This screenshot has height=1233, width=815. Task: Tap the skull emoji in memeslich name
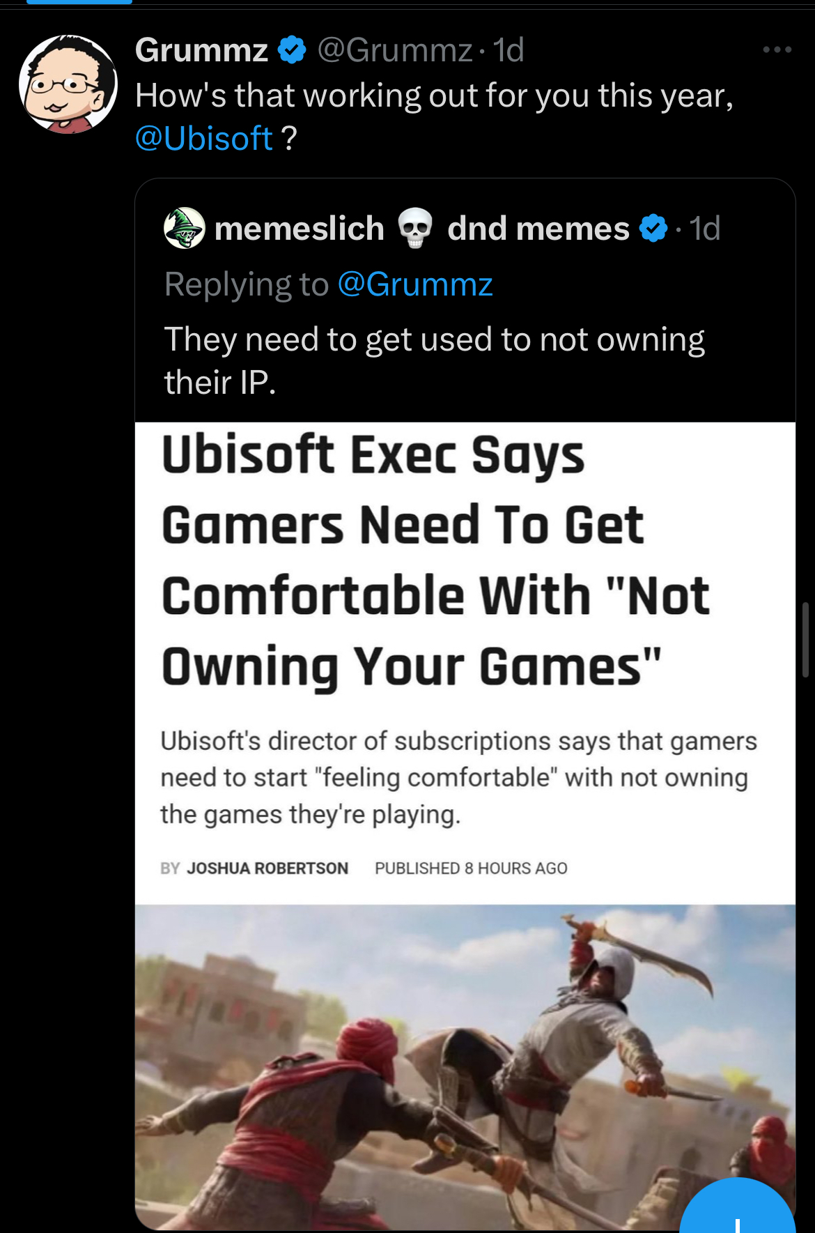pyautogui.click(x=415, y=229)
